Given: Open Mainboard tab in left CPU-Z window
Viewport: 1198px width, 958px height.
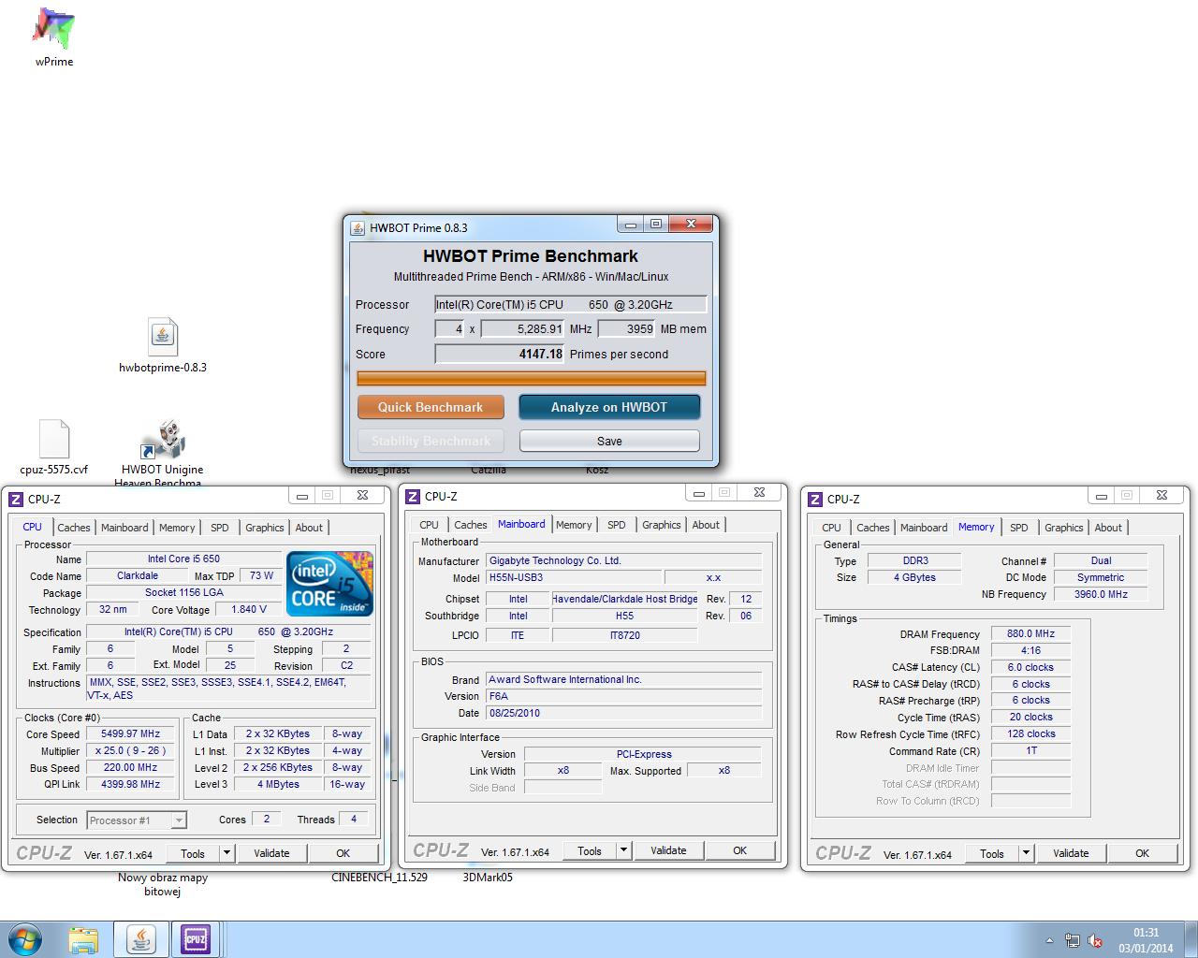Looking at the screenshot, I should tap(124, 528).
